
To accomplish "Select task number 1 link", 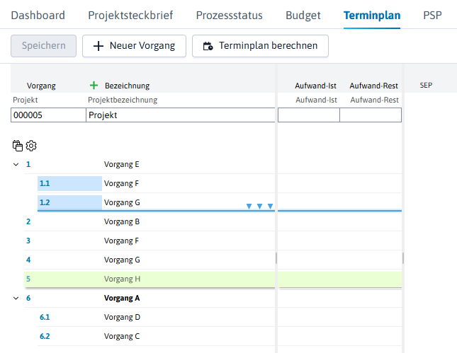I will [28, 164].
